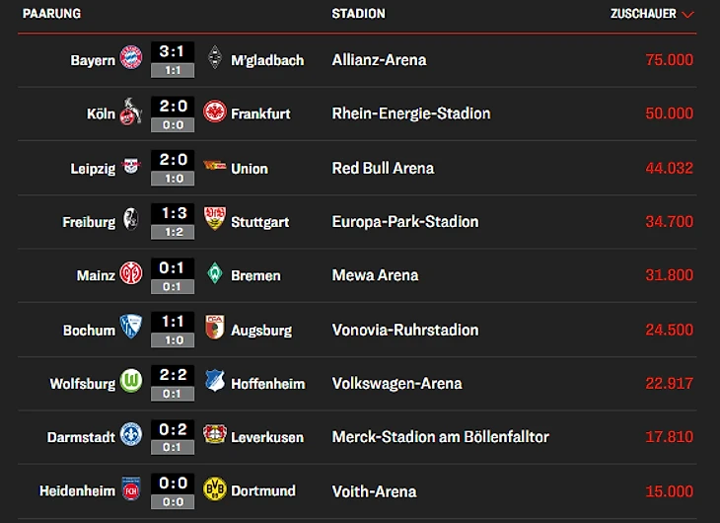Screen dimensions: 720x523
Task: Click the Heidenheim 0:0 Dortmund result
Action: 173,485
